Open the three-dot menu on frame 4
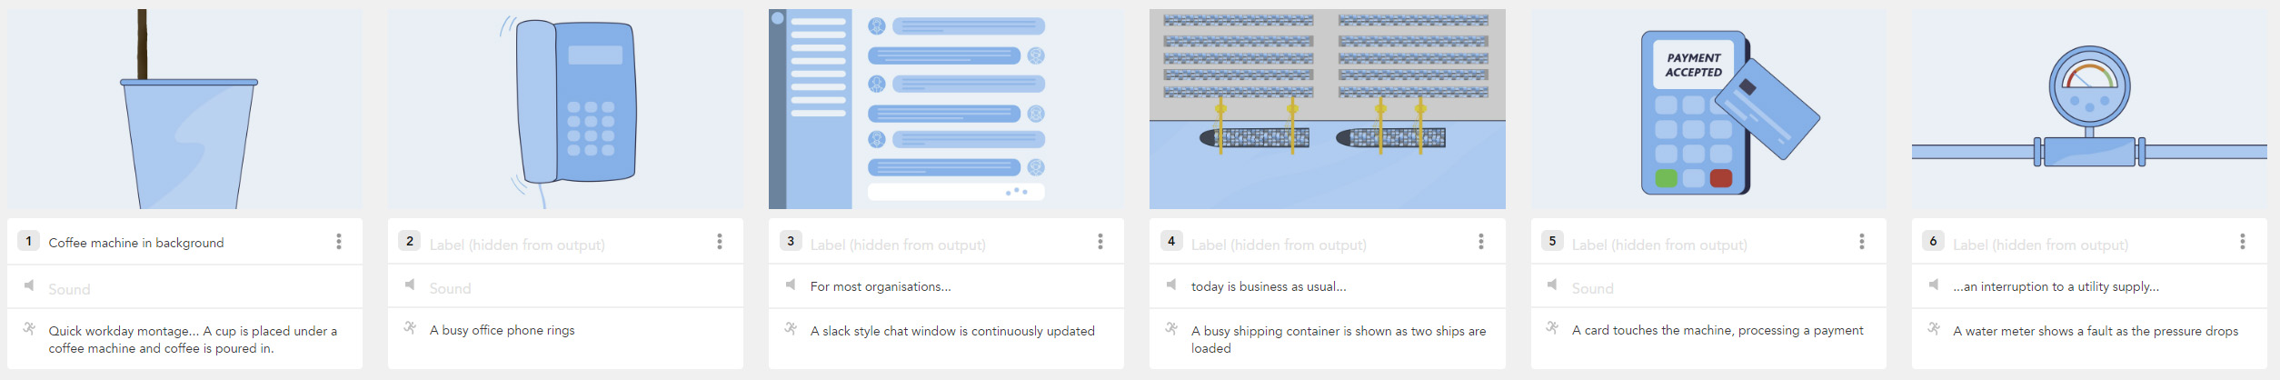Image resolution: width=2280 pixels, height=380 pixels. pyautogui.click(x=1481, y=241)
